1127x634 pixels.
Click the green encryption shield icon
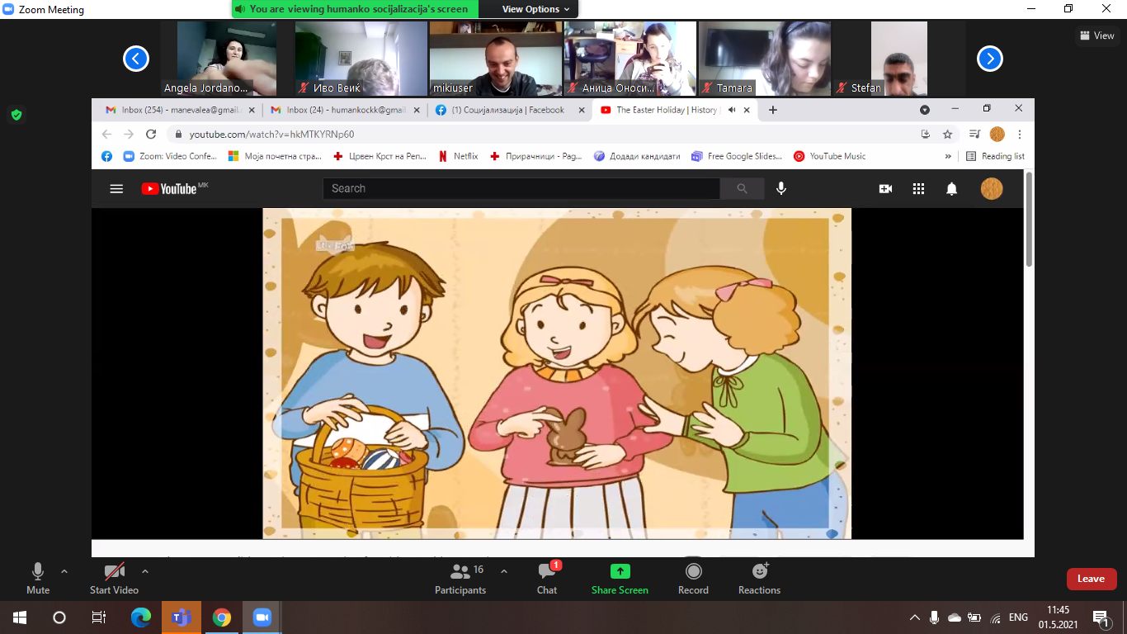coord(16,115)
